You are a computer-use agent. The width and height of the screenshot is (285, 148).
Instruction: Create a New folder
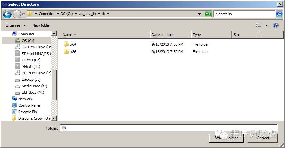41,25
